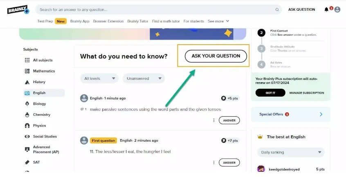The width and height of the screenshot is (346, 180).
Task: Click the Mathematics subject icon
Action: pyautogui.click(x=27, y=71)
